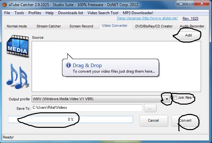Viewport: 212px width, 143px height.
Task: Click the blue music notes icon
Action: click(17, 76)
